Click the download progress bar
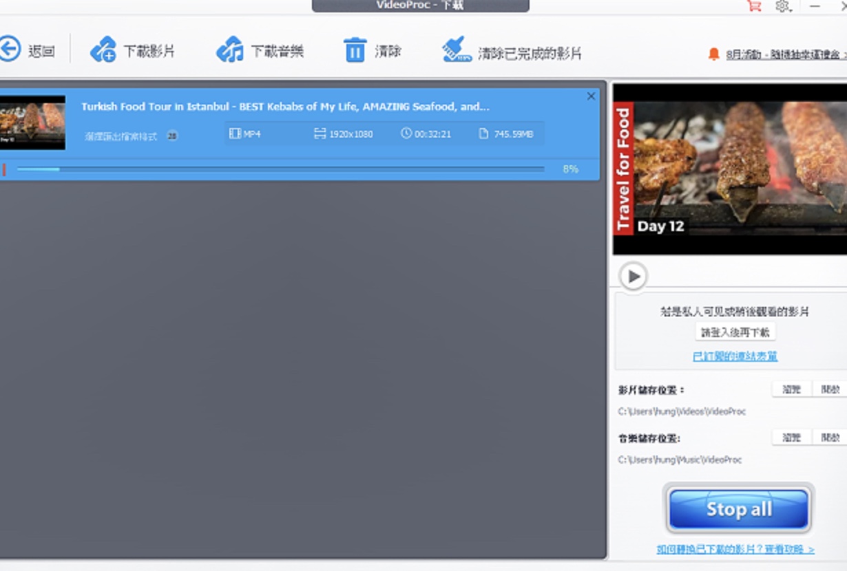The image size is (847, 571). [280, 169]
